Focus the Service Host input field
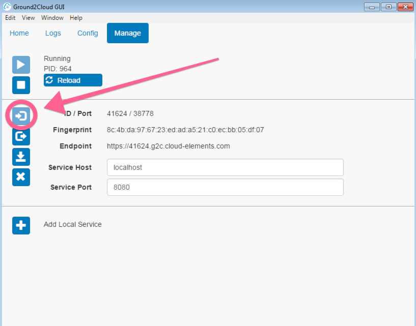The width and height of the screenshot is (416, 326). pos(225,167)
